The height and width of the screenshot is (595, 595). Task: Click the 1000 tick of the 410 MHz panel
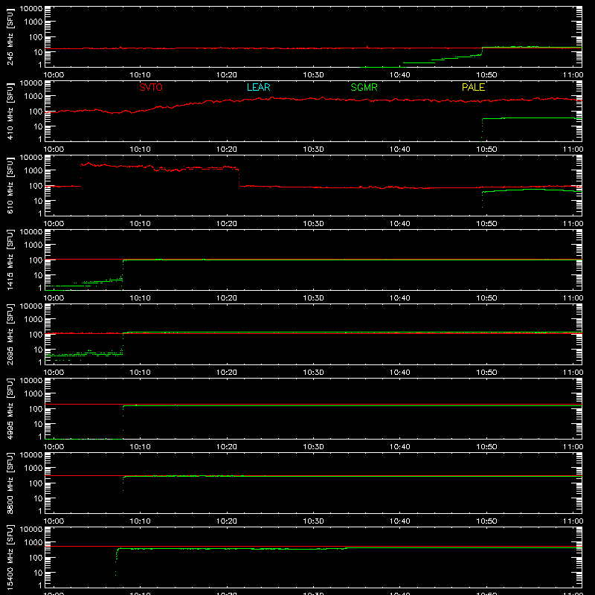point(33,97)
